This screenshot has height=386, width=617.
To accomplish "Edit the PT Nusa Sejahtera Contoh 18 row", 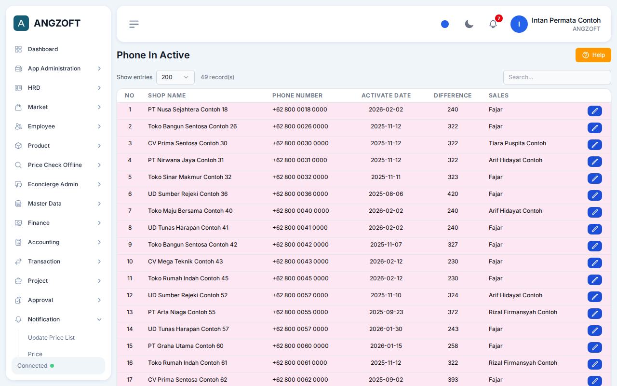I will coord(595,111).
